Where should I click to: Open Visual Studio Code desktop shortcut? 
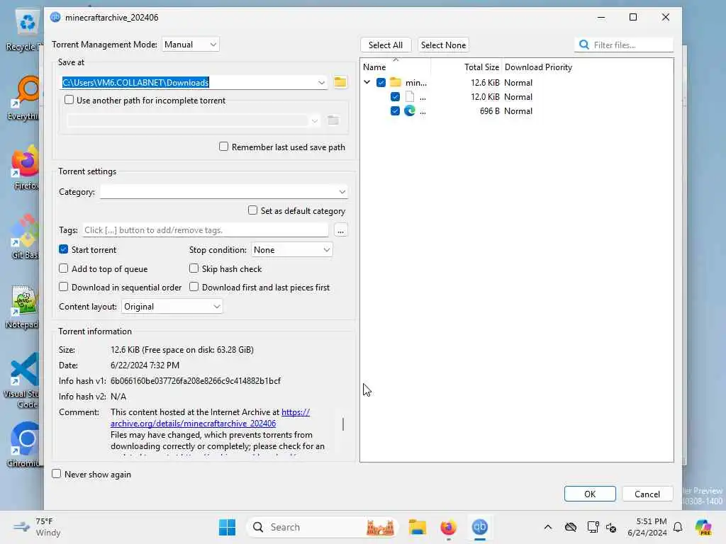[x=23, y=380]
